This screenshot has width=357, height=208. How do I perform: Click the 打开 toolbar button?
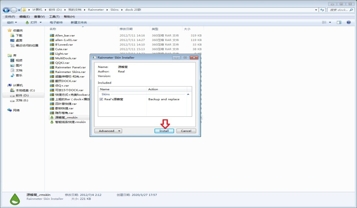31,23
